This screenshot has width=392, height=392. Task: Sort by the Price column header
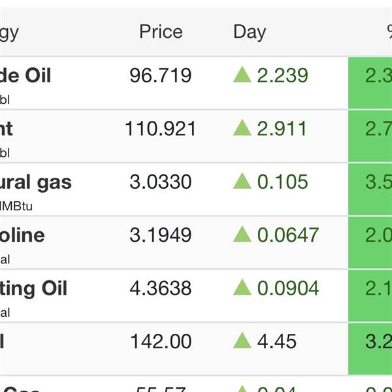[x=161, y=32]
